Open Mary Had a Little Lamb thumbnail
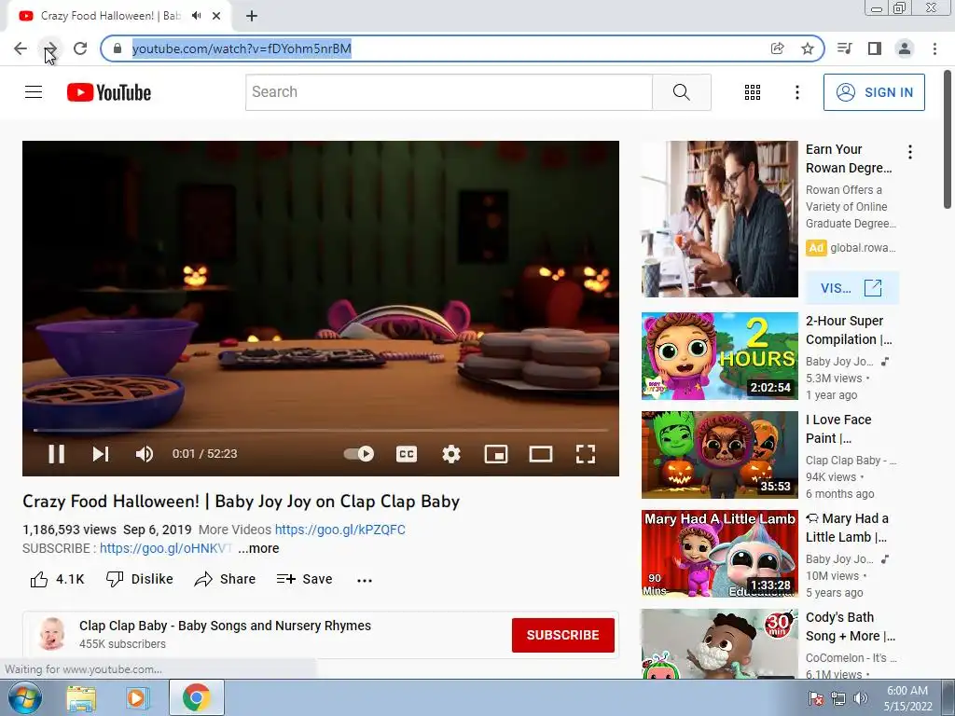Viewport: 955px width, 716px height. coord(719,554)
